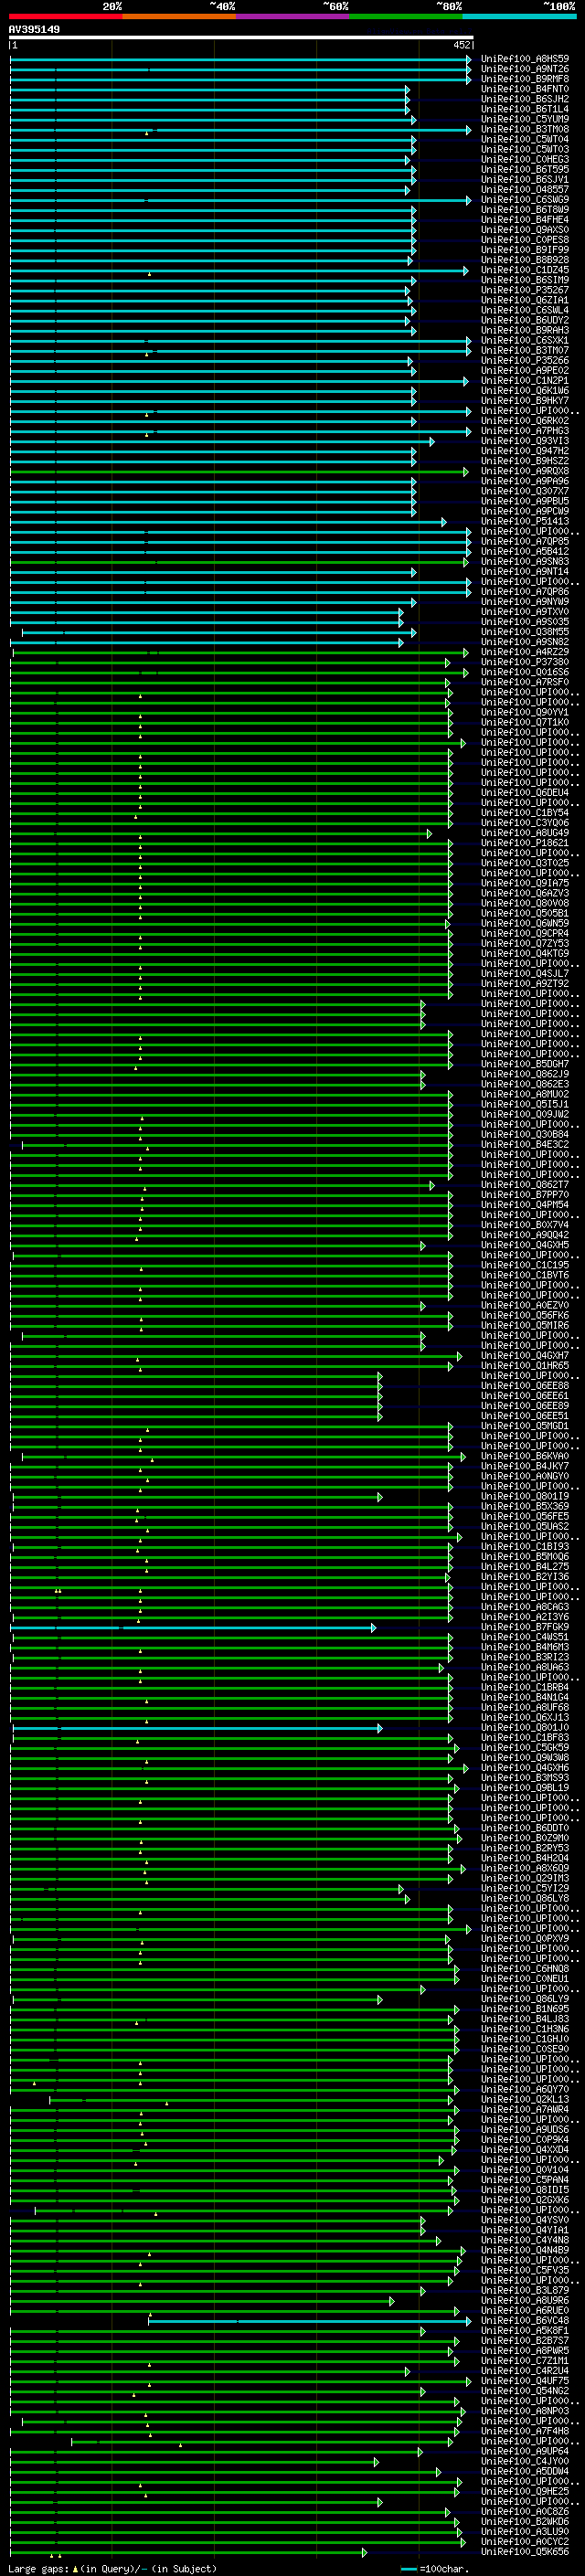Viewport: 585px width, 2576px height.
Task: Click the UniRef100_Q86LY9 label
Action: (x=525, y=1999)
